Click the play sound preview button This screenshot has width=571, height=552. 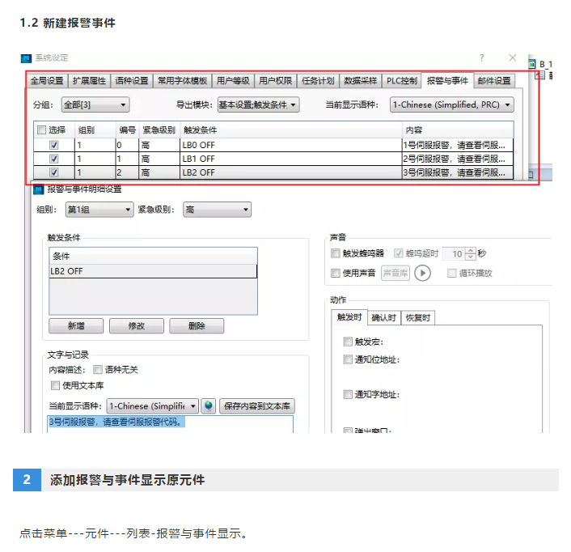click(x=423, y=273)
